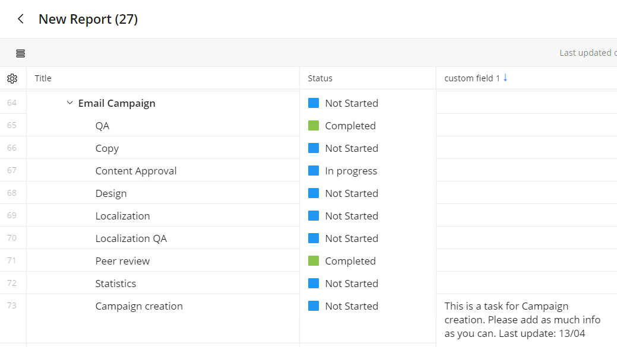Click the custom field 1 column header
The width and height of the screenshot is (617, 347).
tap(472, 78)
